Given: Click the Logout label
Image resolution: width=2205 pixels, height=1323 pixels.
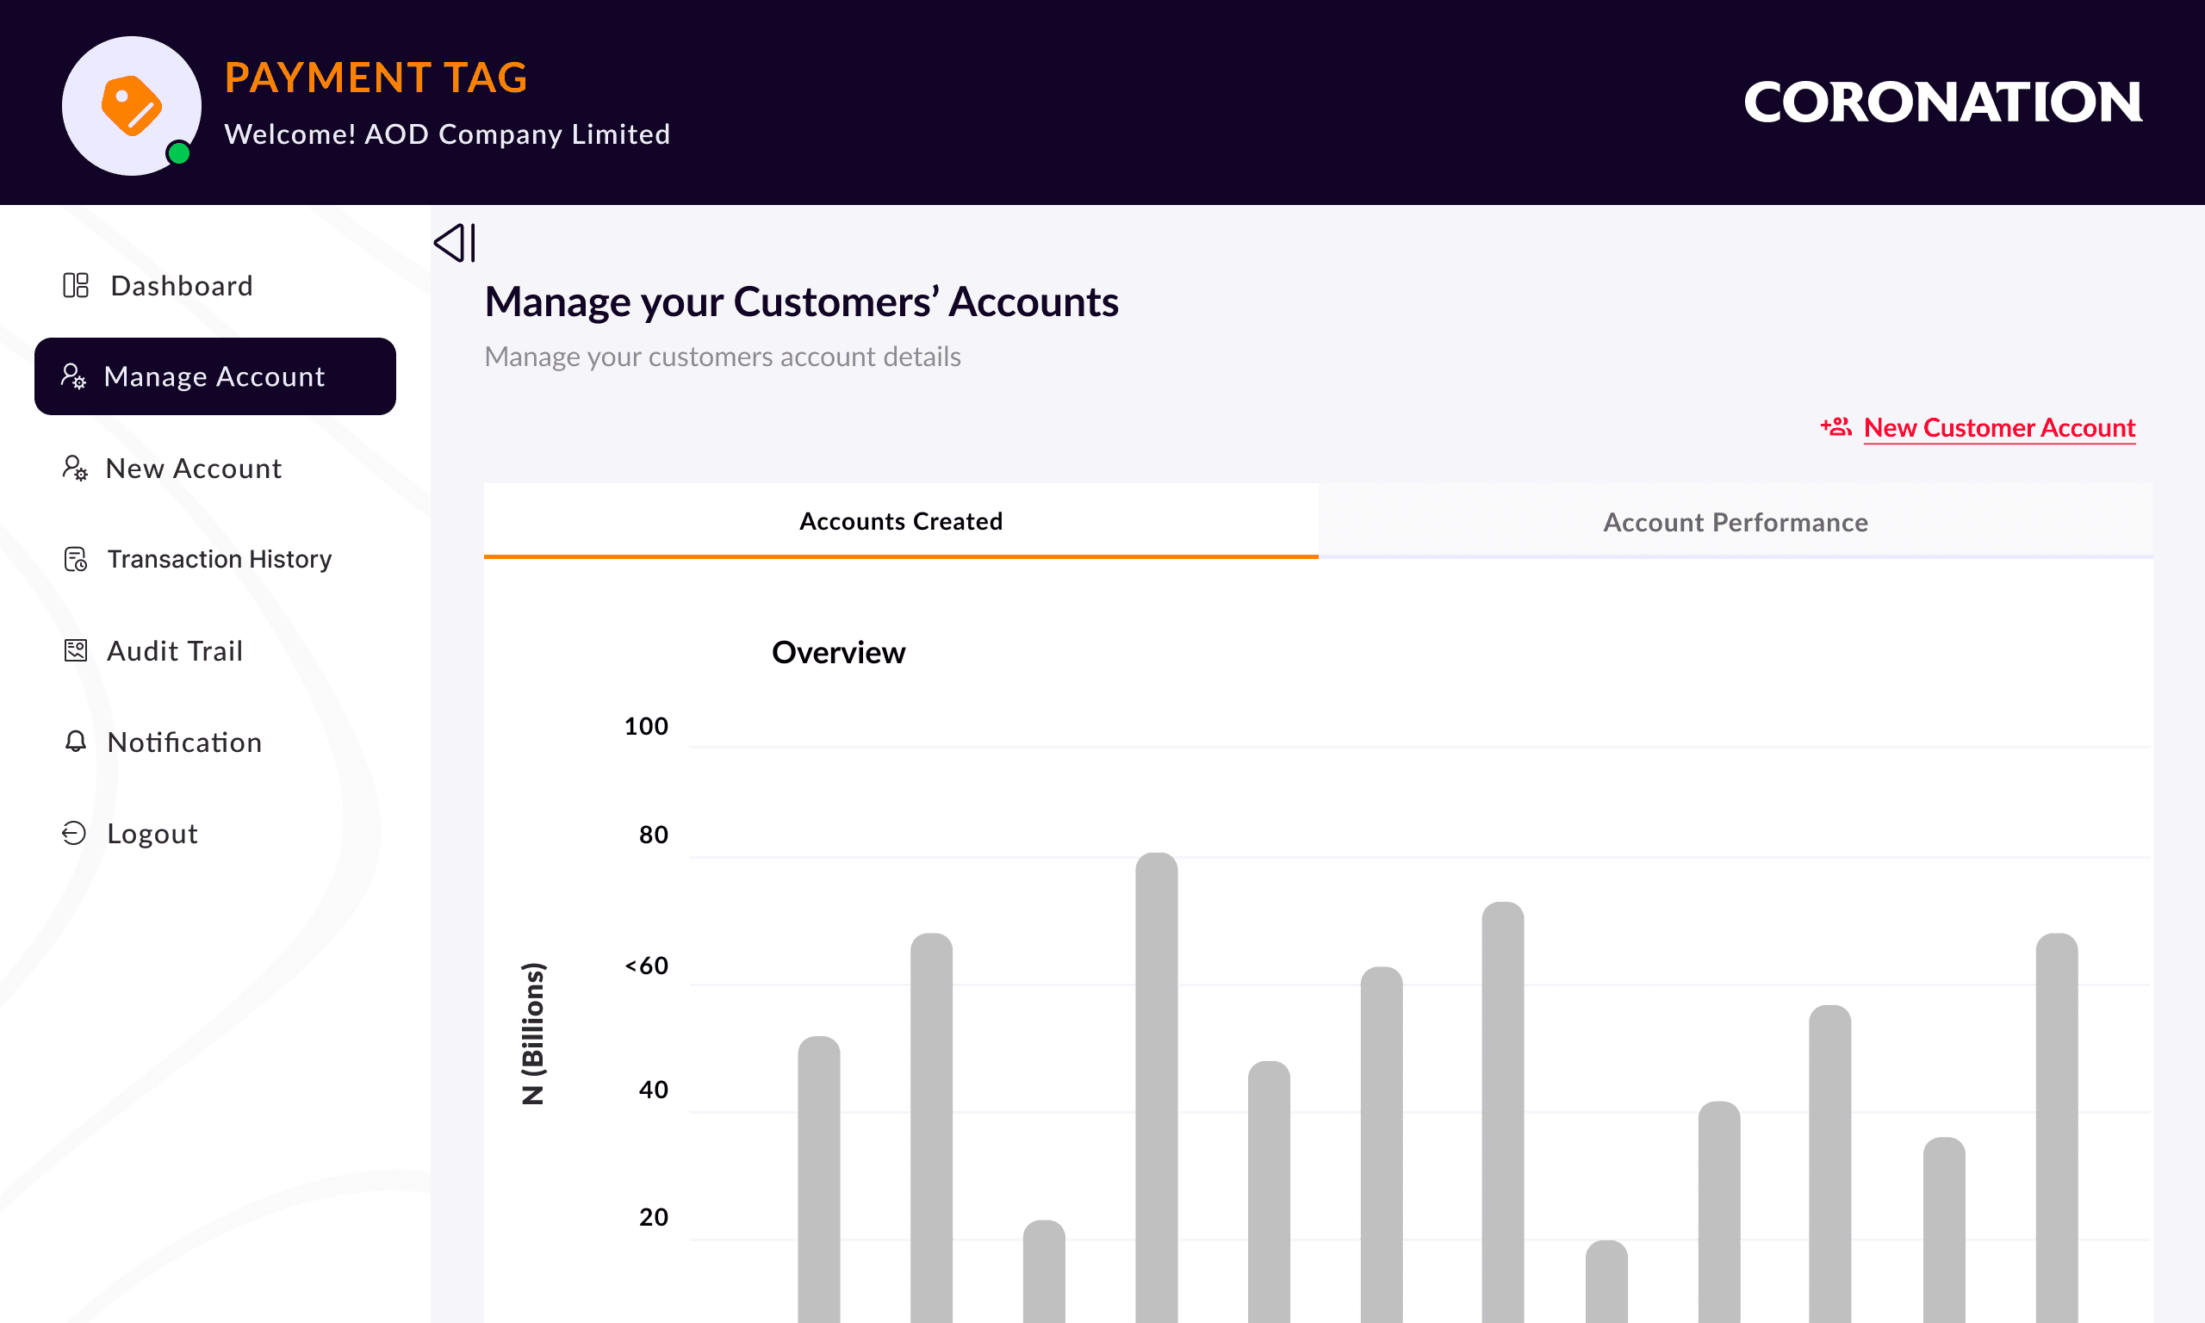Looking at the screenshot, I should click(x=152, y=833).
